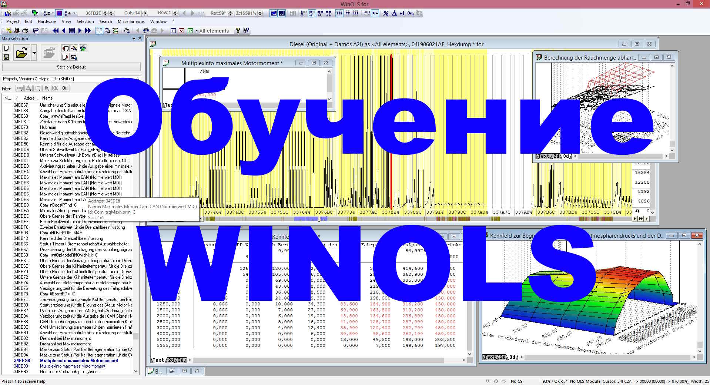The height and width of the screenshot is (385, 710).
Task: Click the +/- signed values toolbar icon
Action: click(375, 13)
